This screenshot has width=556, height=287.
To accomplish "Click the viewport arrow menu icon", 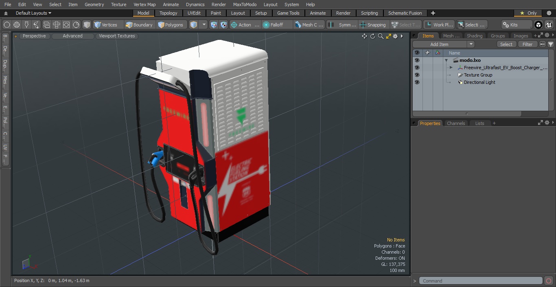I will (x=402, y=36).
